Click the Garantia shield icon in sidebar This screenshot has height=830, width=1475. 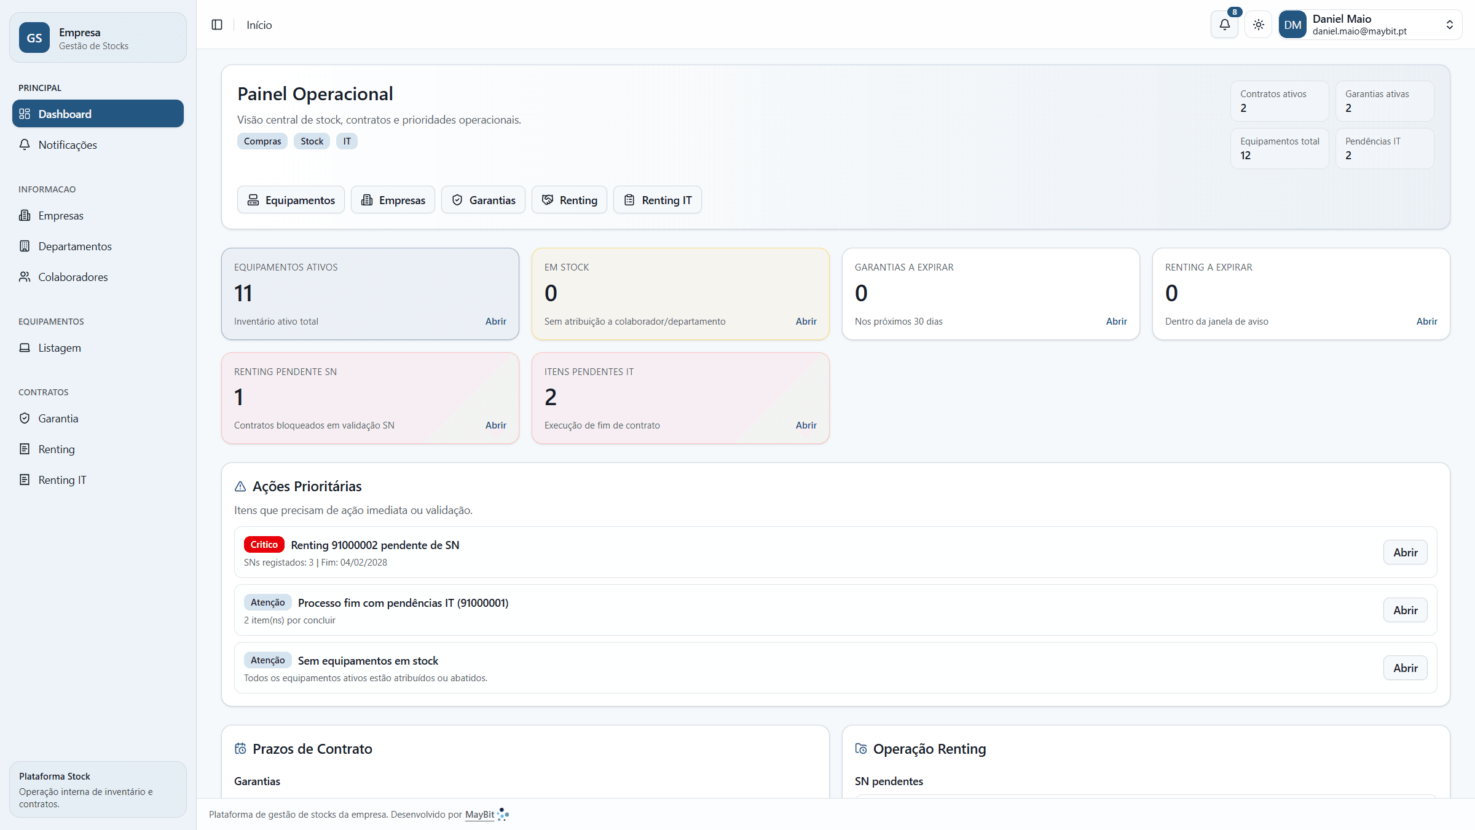25,419
